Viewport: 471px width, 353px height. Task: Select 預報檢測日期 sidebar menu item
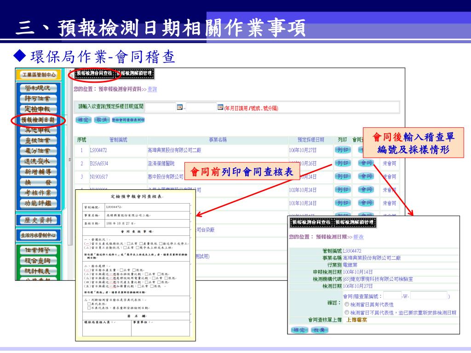click(38, 120)
